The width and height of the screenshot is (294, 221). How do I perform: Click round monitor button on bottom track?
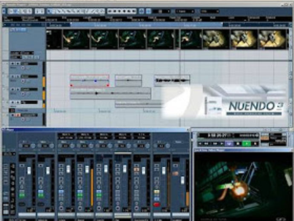tap(23, 119)
